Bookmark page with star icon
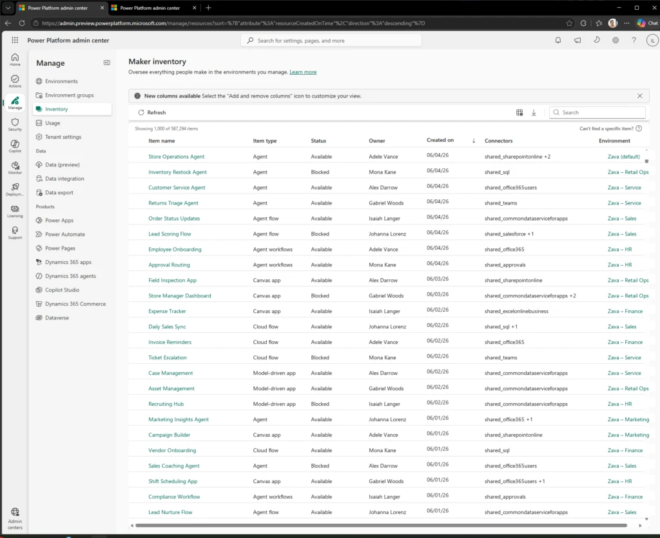This screenshot has width=660, height=538. tap(569, 23)
